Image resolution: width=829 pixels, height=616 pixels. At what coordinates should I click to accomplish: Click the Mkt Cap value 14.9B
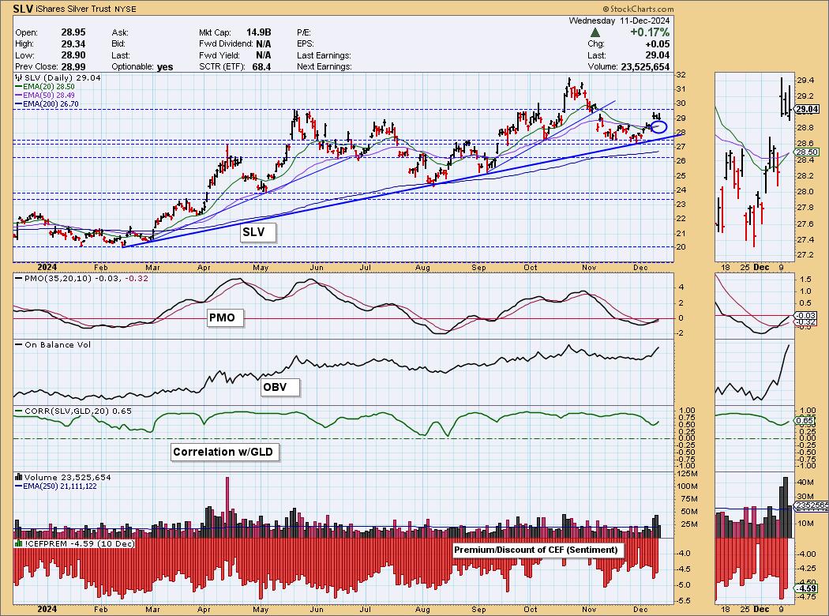(x=258, y=32)
